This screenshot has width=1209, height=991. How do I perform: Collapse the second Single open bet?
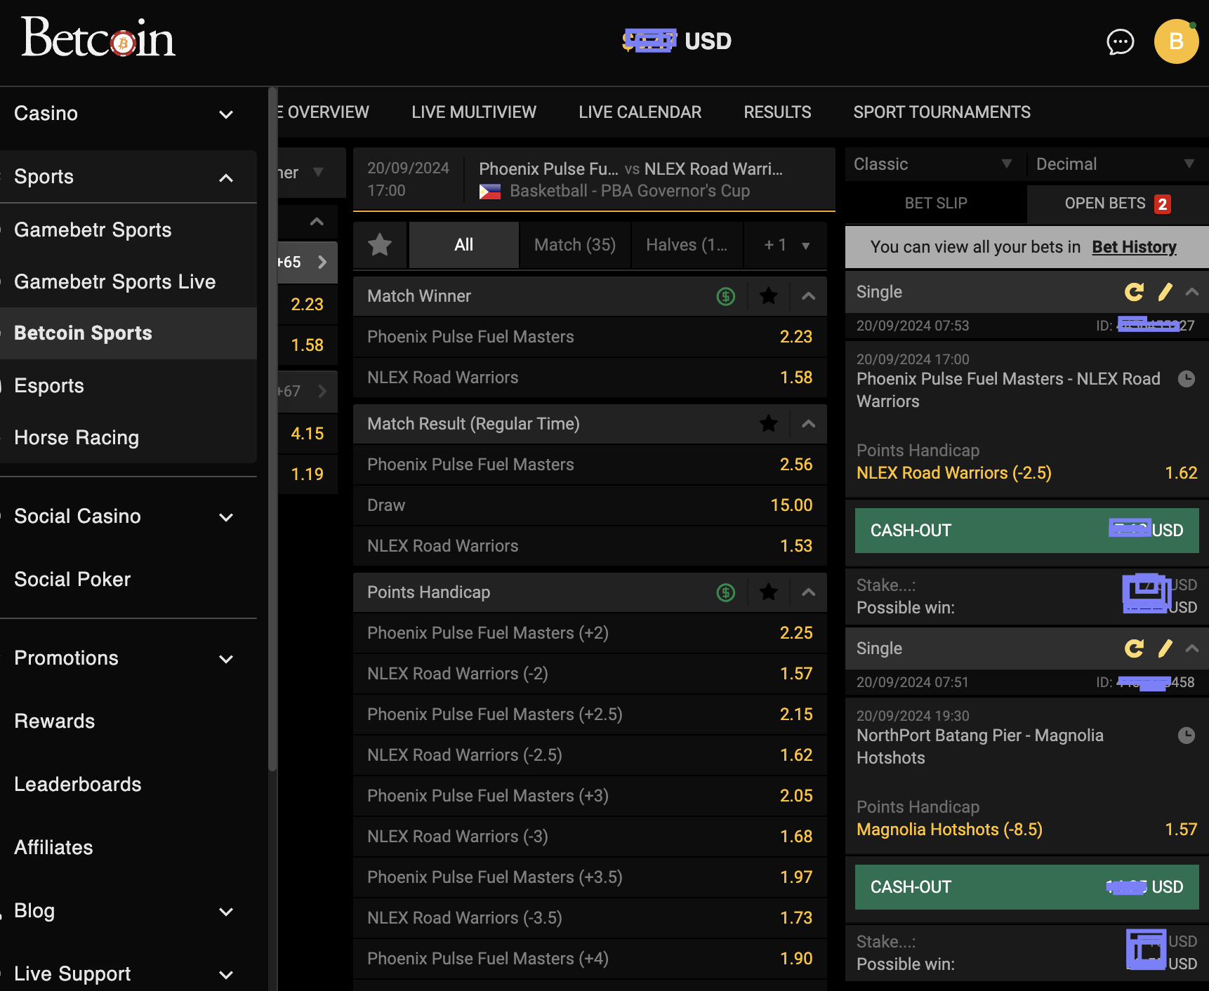click(x=1192, y=649)
